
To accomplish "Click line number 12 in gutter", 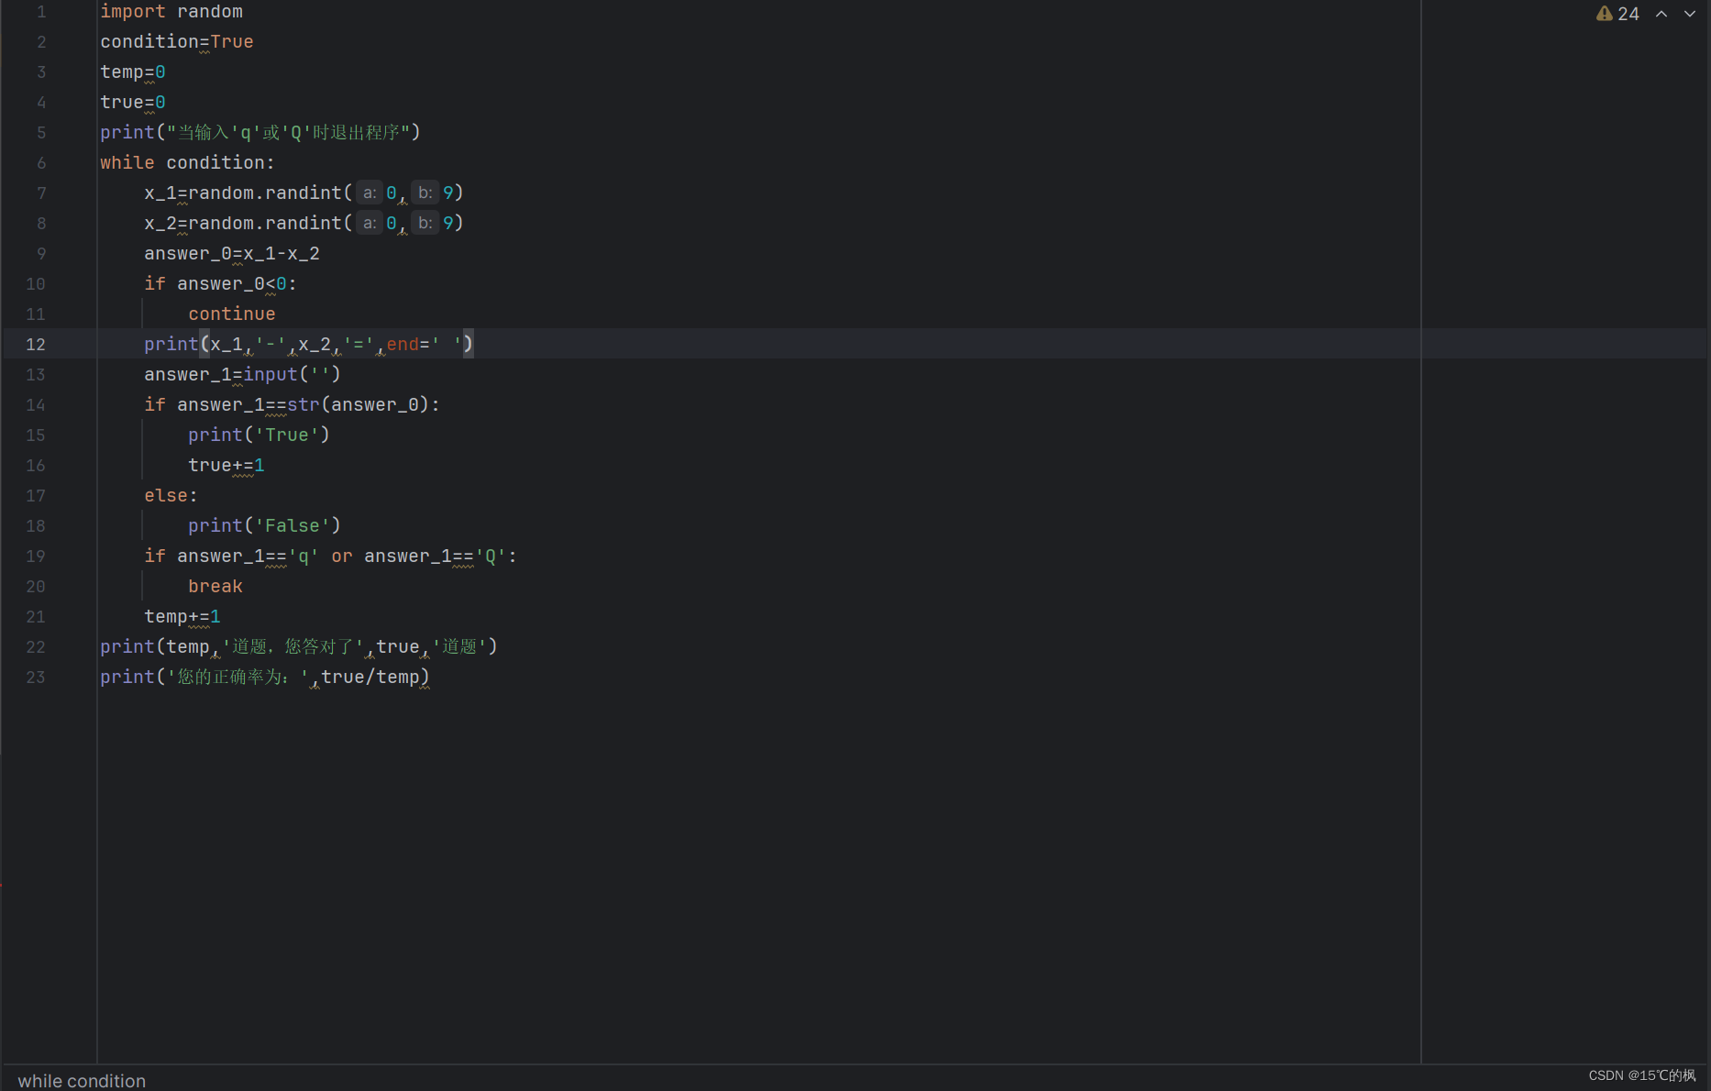I will point(36,344).
